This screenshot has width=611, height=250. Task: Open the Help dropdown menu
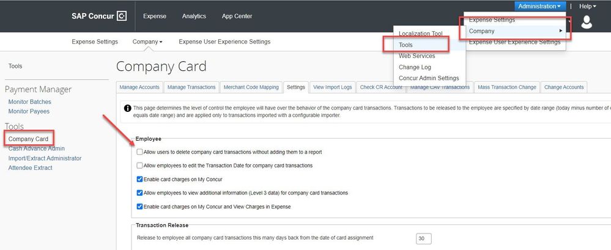coord(588,6)
